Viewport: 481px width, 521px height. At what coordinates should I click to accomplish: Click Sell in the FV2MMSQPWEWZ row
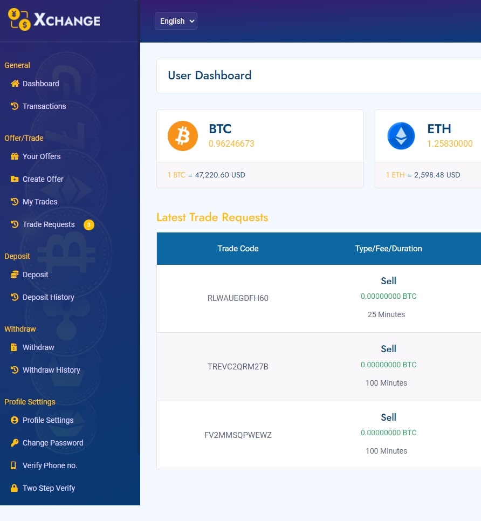pos(388,417)
